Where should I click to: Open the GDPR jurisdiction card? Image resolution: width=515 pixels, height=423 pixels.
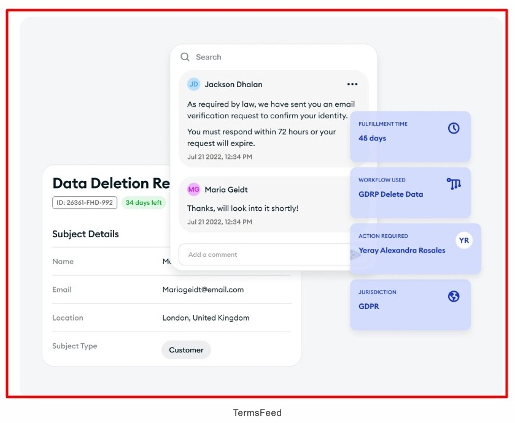coord(410,305)
